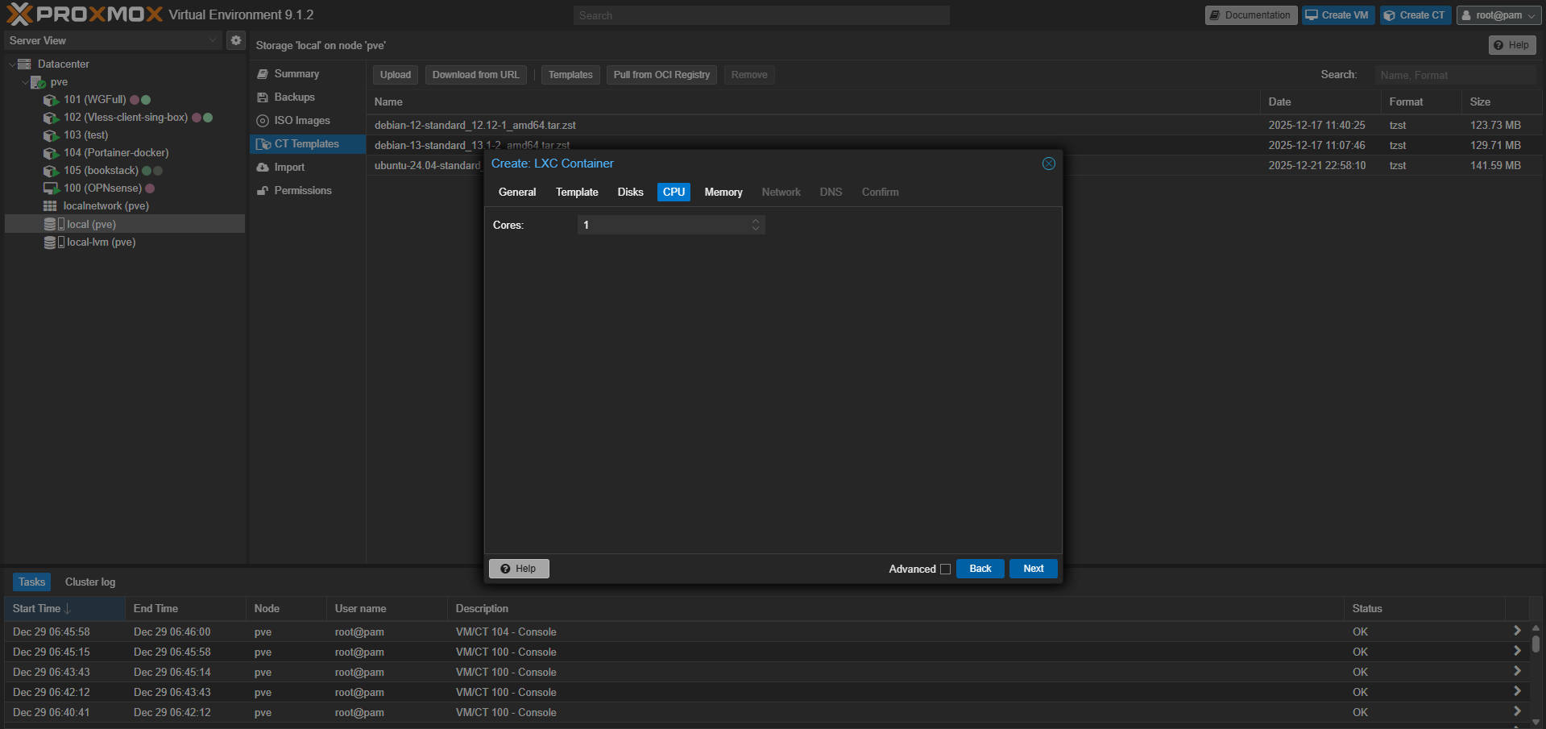The image size is (1546, 729).
Task: Open ISO Images section icon
Action: pyautogui.click(x=263, y=121)
